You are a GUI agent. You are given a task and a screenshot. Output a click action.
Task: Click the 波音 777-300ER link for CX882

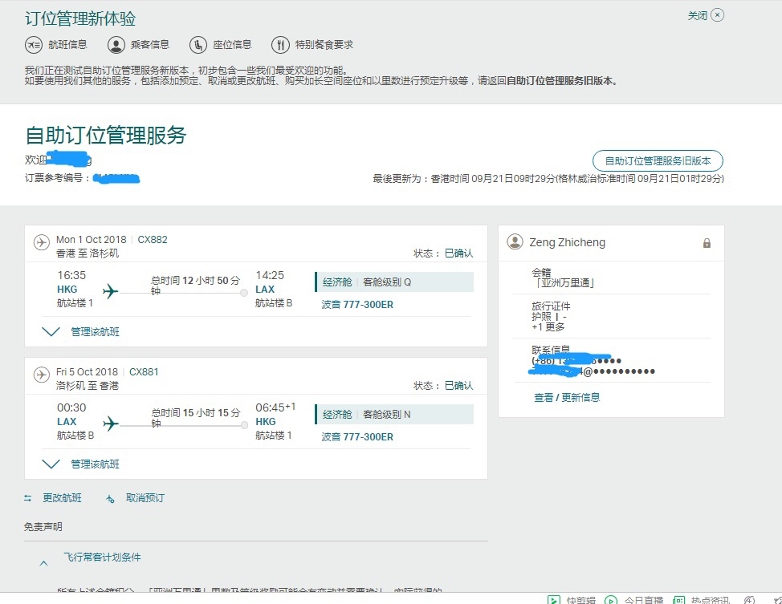tap(357, 305)
